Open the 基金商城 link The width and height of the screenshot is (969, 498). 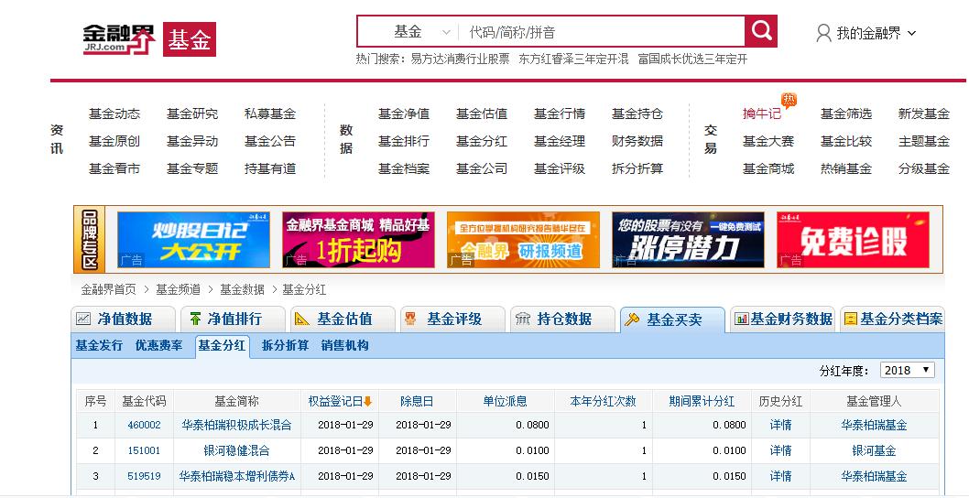tap(768, 168)
